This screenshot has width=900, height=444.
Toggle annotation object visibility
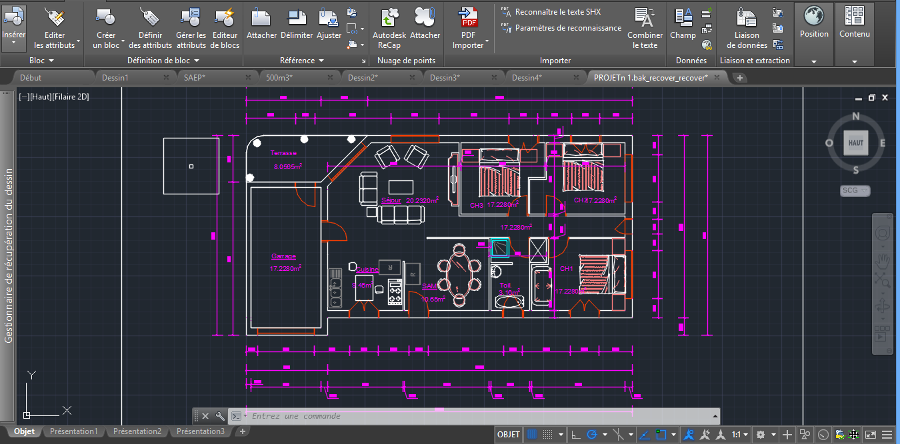point(688,435)
